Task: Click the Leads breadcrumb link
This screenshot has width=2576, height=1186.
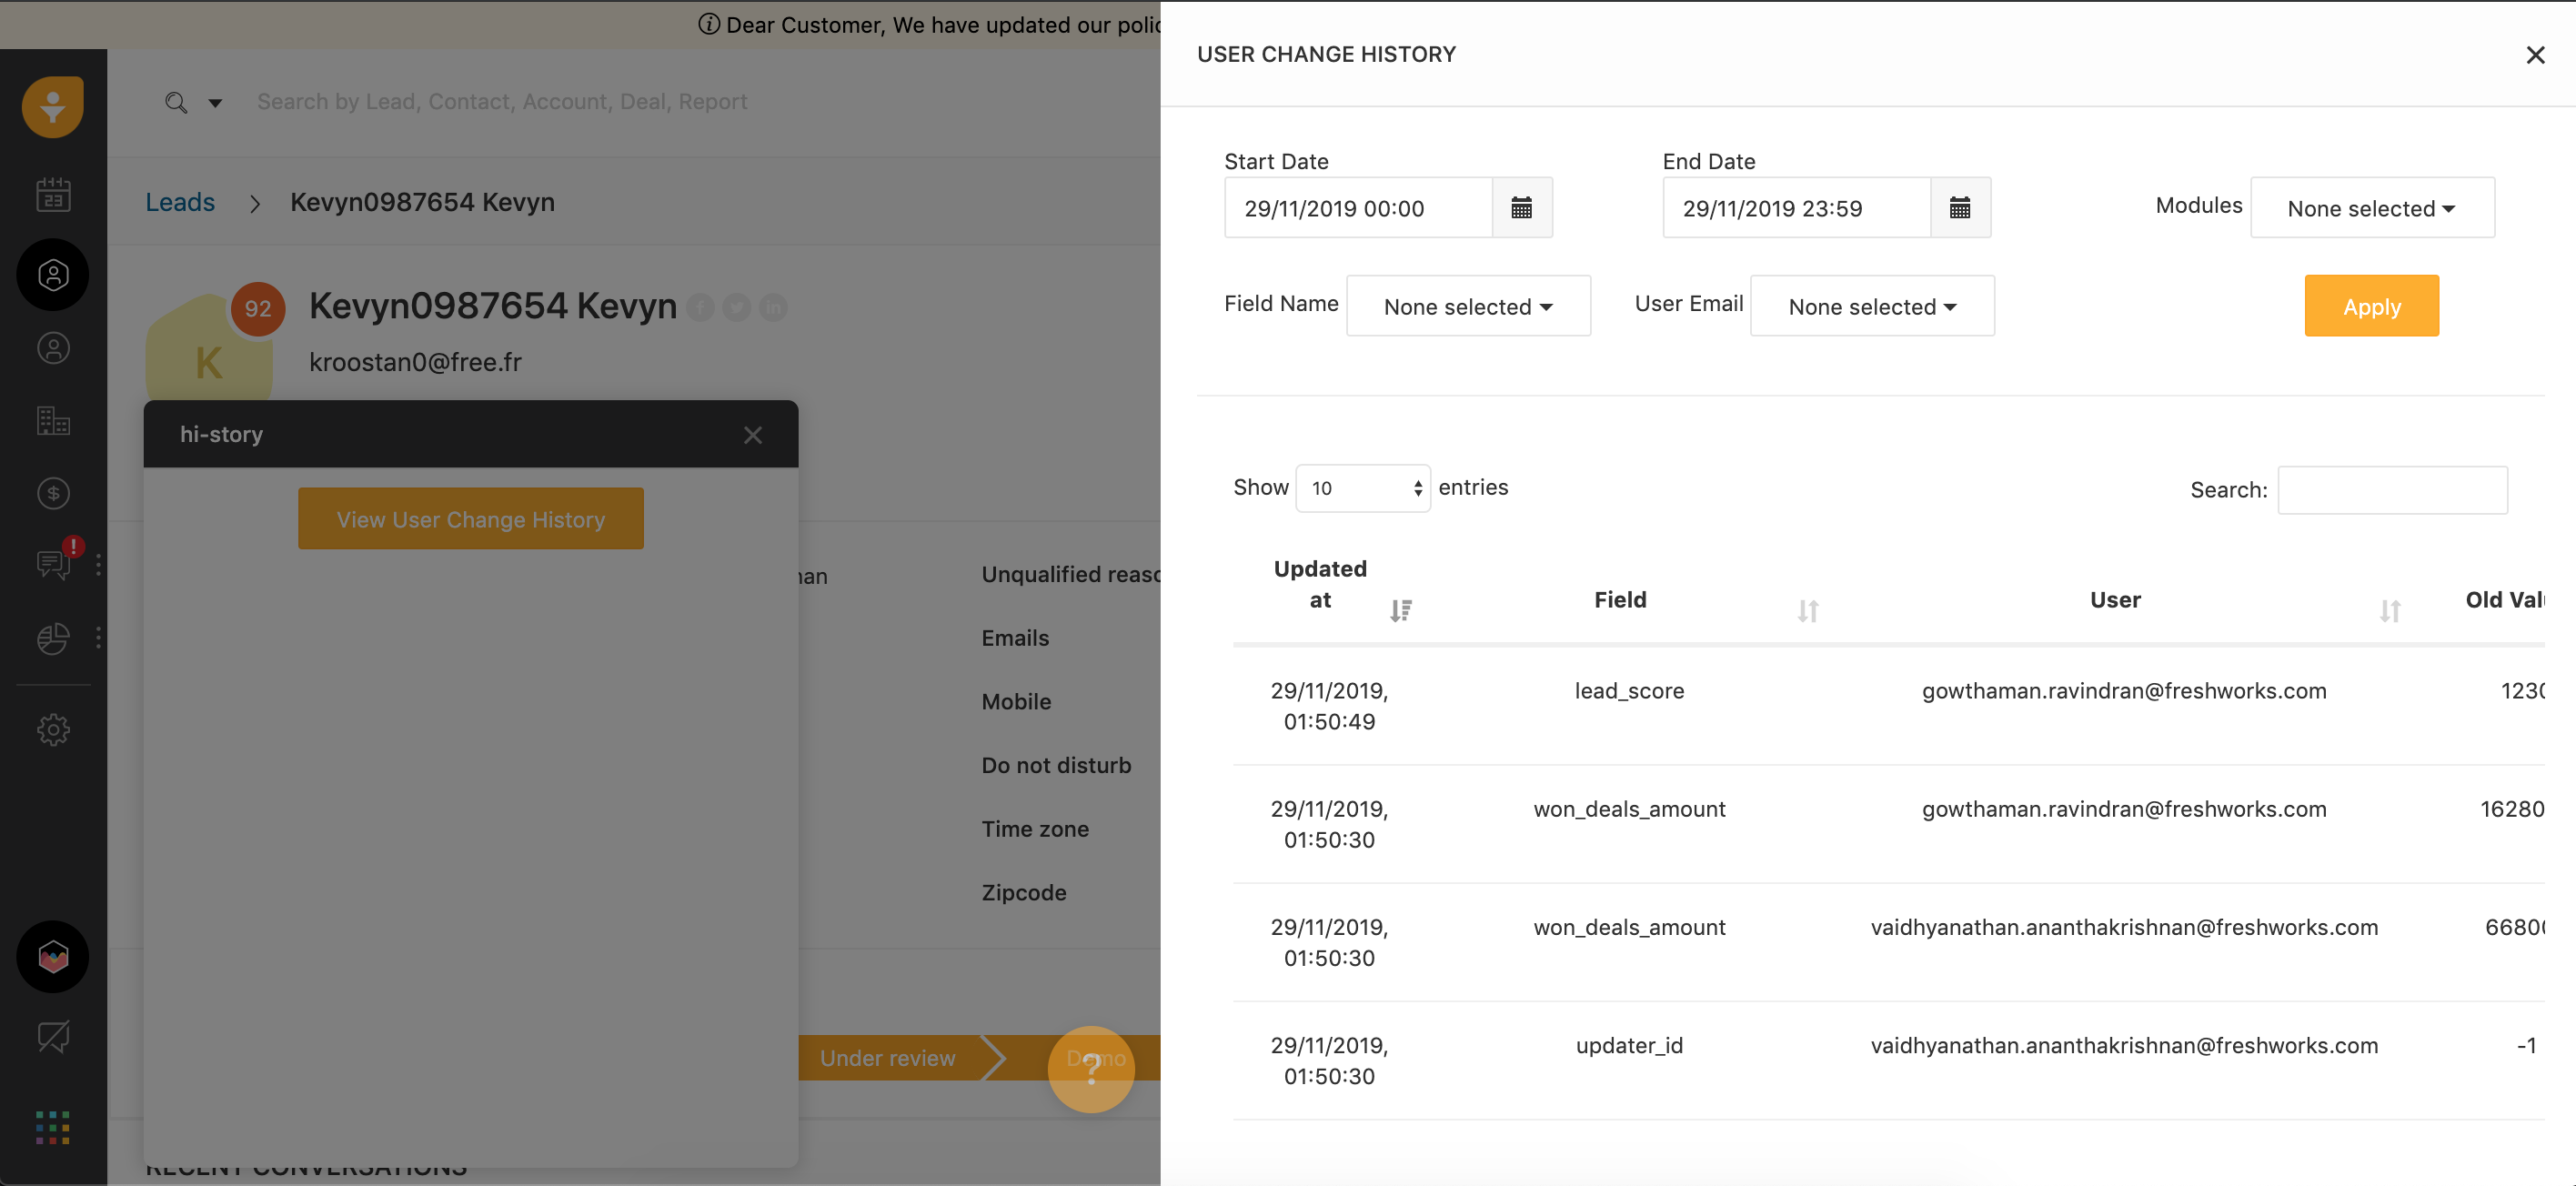Action: [x=180, y=202]
